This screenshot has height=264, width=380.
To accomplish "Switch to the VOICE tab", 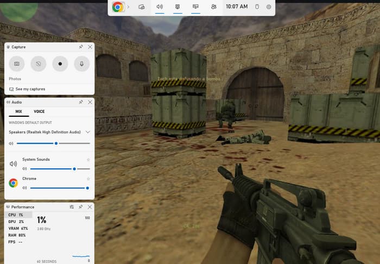I will pyautogui.click(x=39, y=111).
